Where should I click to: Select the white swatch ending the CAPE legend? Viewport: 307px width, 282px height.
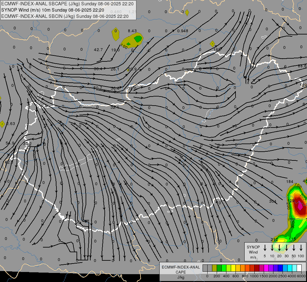point(299,268)
